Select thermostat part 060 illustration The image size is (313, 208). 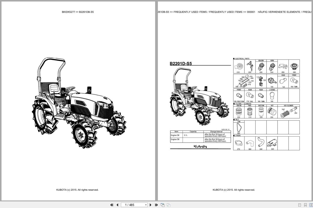(294, 67)
